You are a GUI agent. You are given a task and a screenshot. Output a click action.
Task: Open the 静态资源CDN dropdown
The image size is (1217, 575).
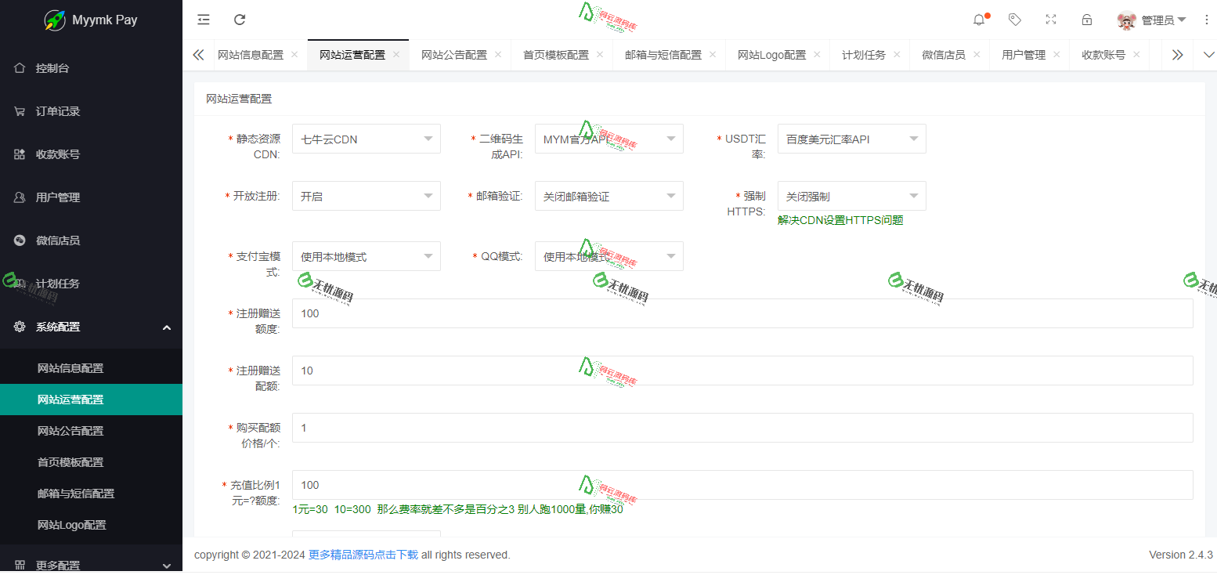coord(366,138)
